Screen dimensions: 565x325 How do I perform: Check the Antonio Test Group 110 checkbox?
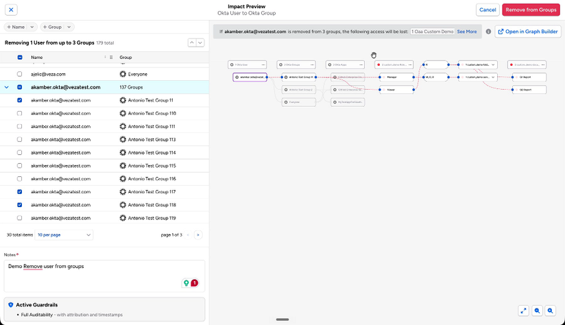(x=20, y=113)
